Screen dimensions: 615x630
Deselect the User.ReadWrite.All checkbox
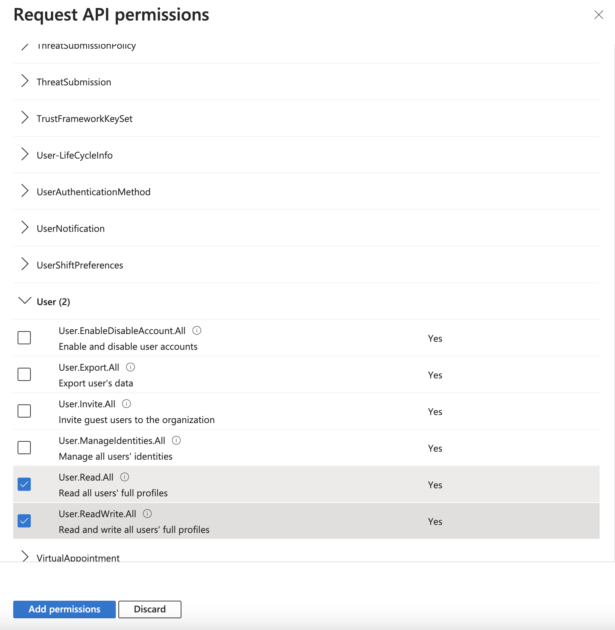pyautogui.click(x=24, y=521)
